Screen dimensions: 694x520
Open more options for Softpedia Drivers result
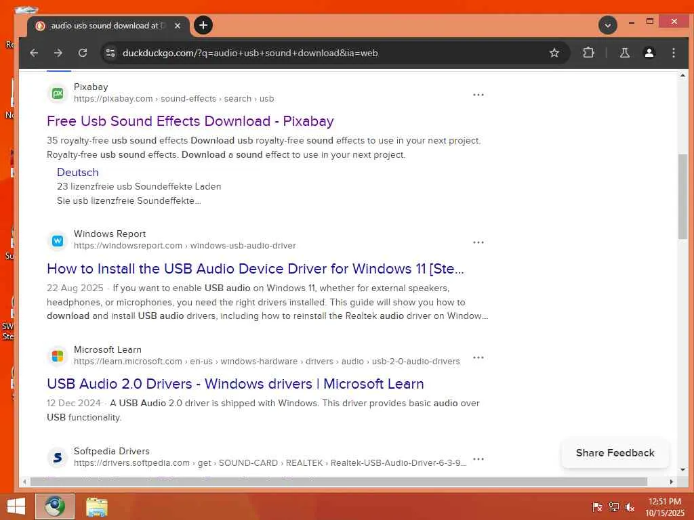[478, 459]
